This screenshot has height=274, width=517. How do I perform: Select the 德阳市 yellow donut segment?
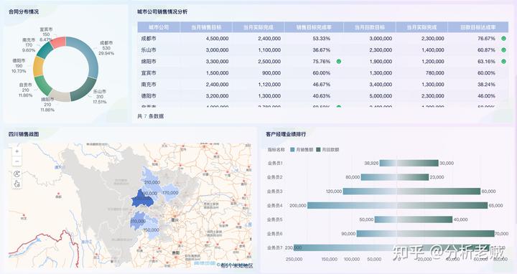[38, 67]
